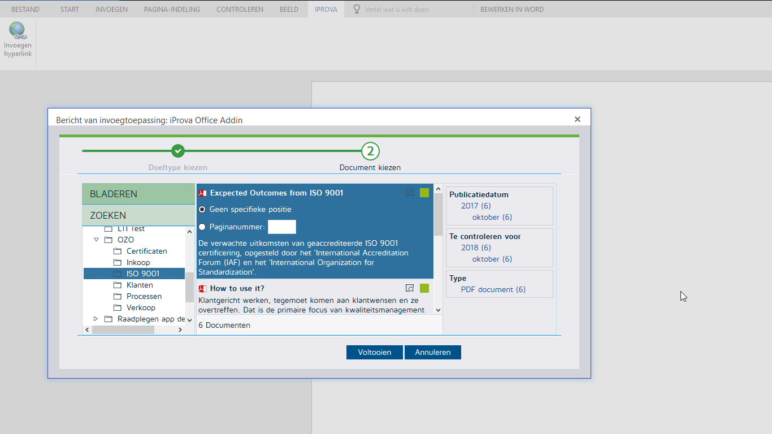Select the IPROVA ribbon tab
This screenshot has width=772, height=434.
326,9
